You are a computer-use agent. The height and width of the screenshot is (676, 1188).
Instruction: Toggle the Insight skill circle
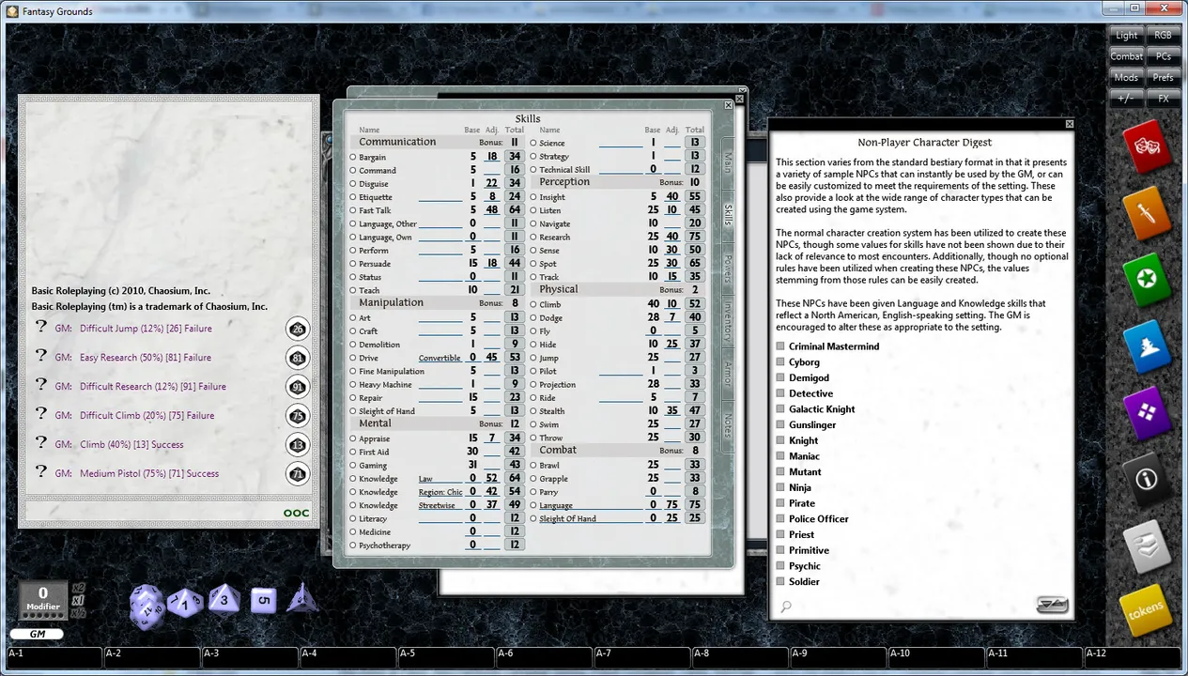pyautogui.click(x=533, y=198)
